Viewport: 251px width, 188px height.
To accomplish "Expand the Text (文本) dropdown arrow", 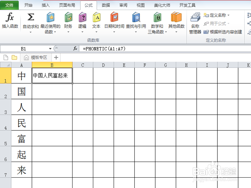I will (x=96, y=32).
